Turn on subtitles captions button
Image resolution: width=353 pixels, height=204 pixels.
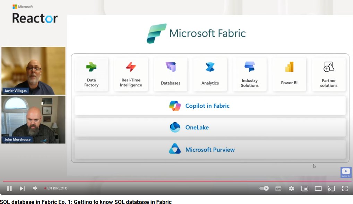[x=278, y=188]
